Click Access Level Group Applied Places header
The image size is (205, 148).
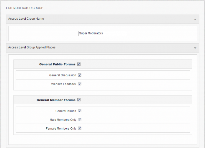103,48
